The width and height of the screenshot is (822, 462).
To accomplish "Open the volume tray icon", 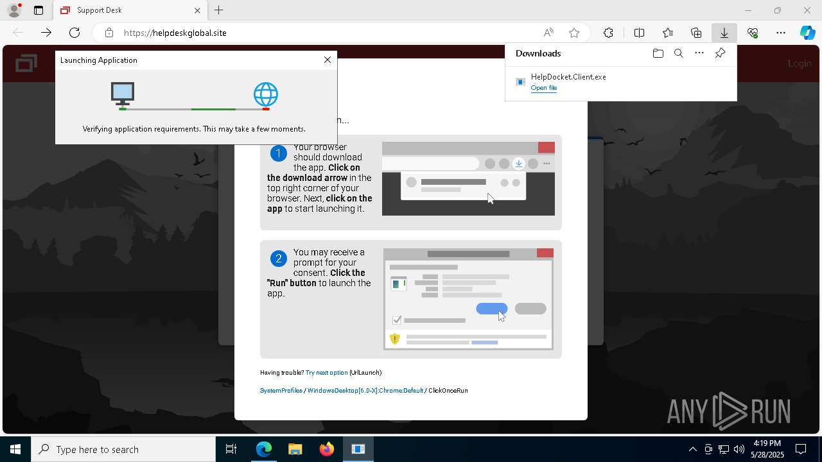I will click(739, 449).
